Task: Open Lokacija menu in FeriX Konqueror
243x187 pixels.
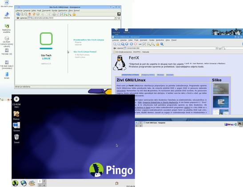Action: click(116, 40)
